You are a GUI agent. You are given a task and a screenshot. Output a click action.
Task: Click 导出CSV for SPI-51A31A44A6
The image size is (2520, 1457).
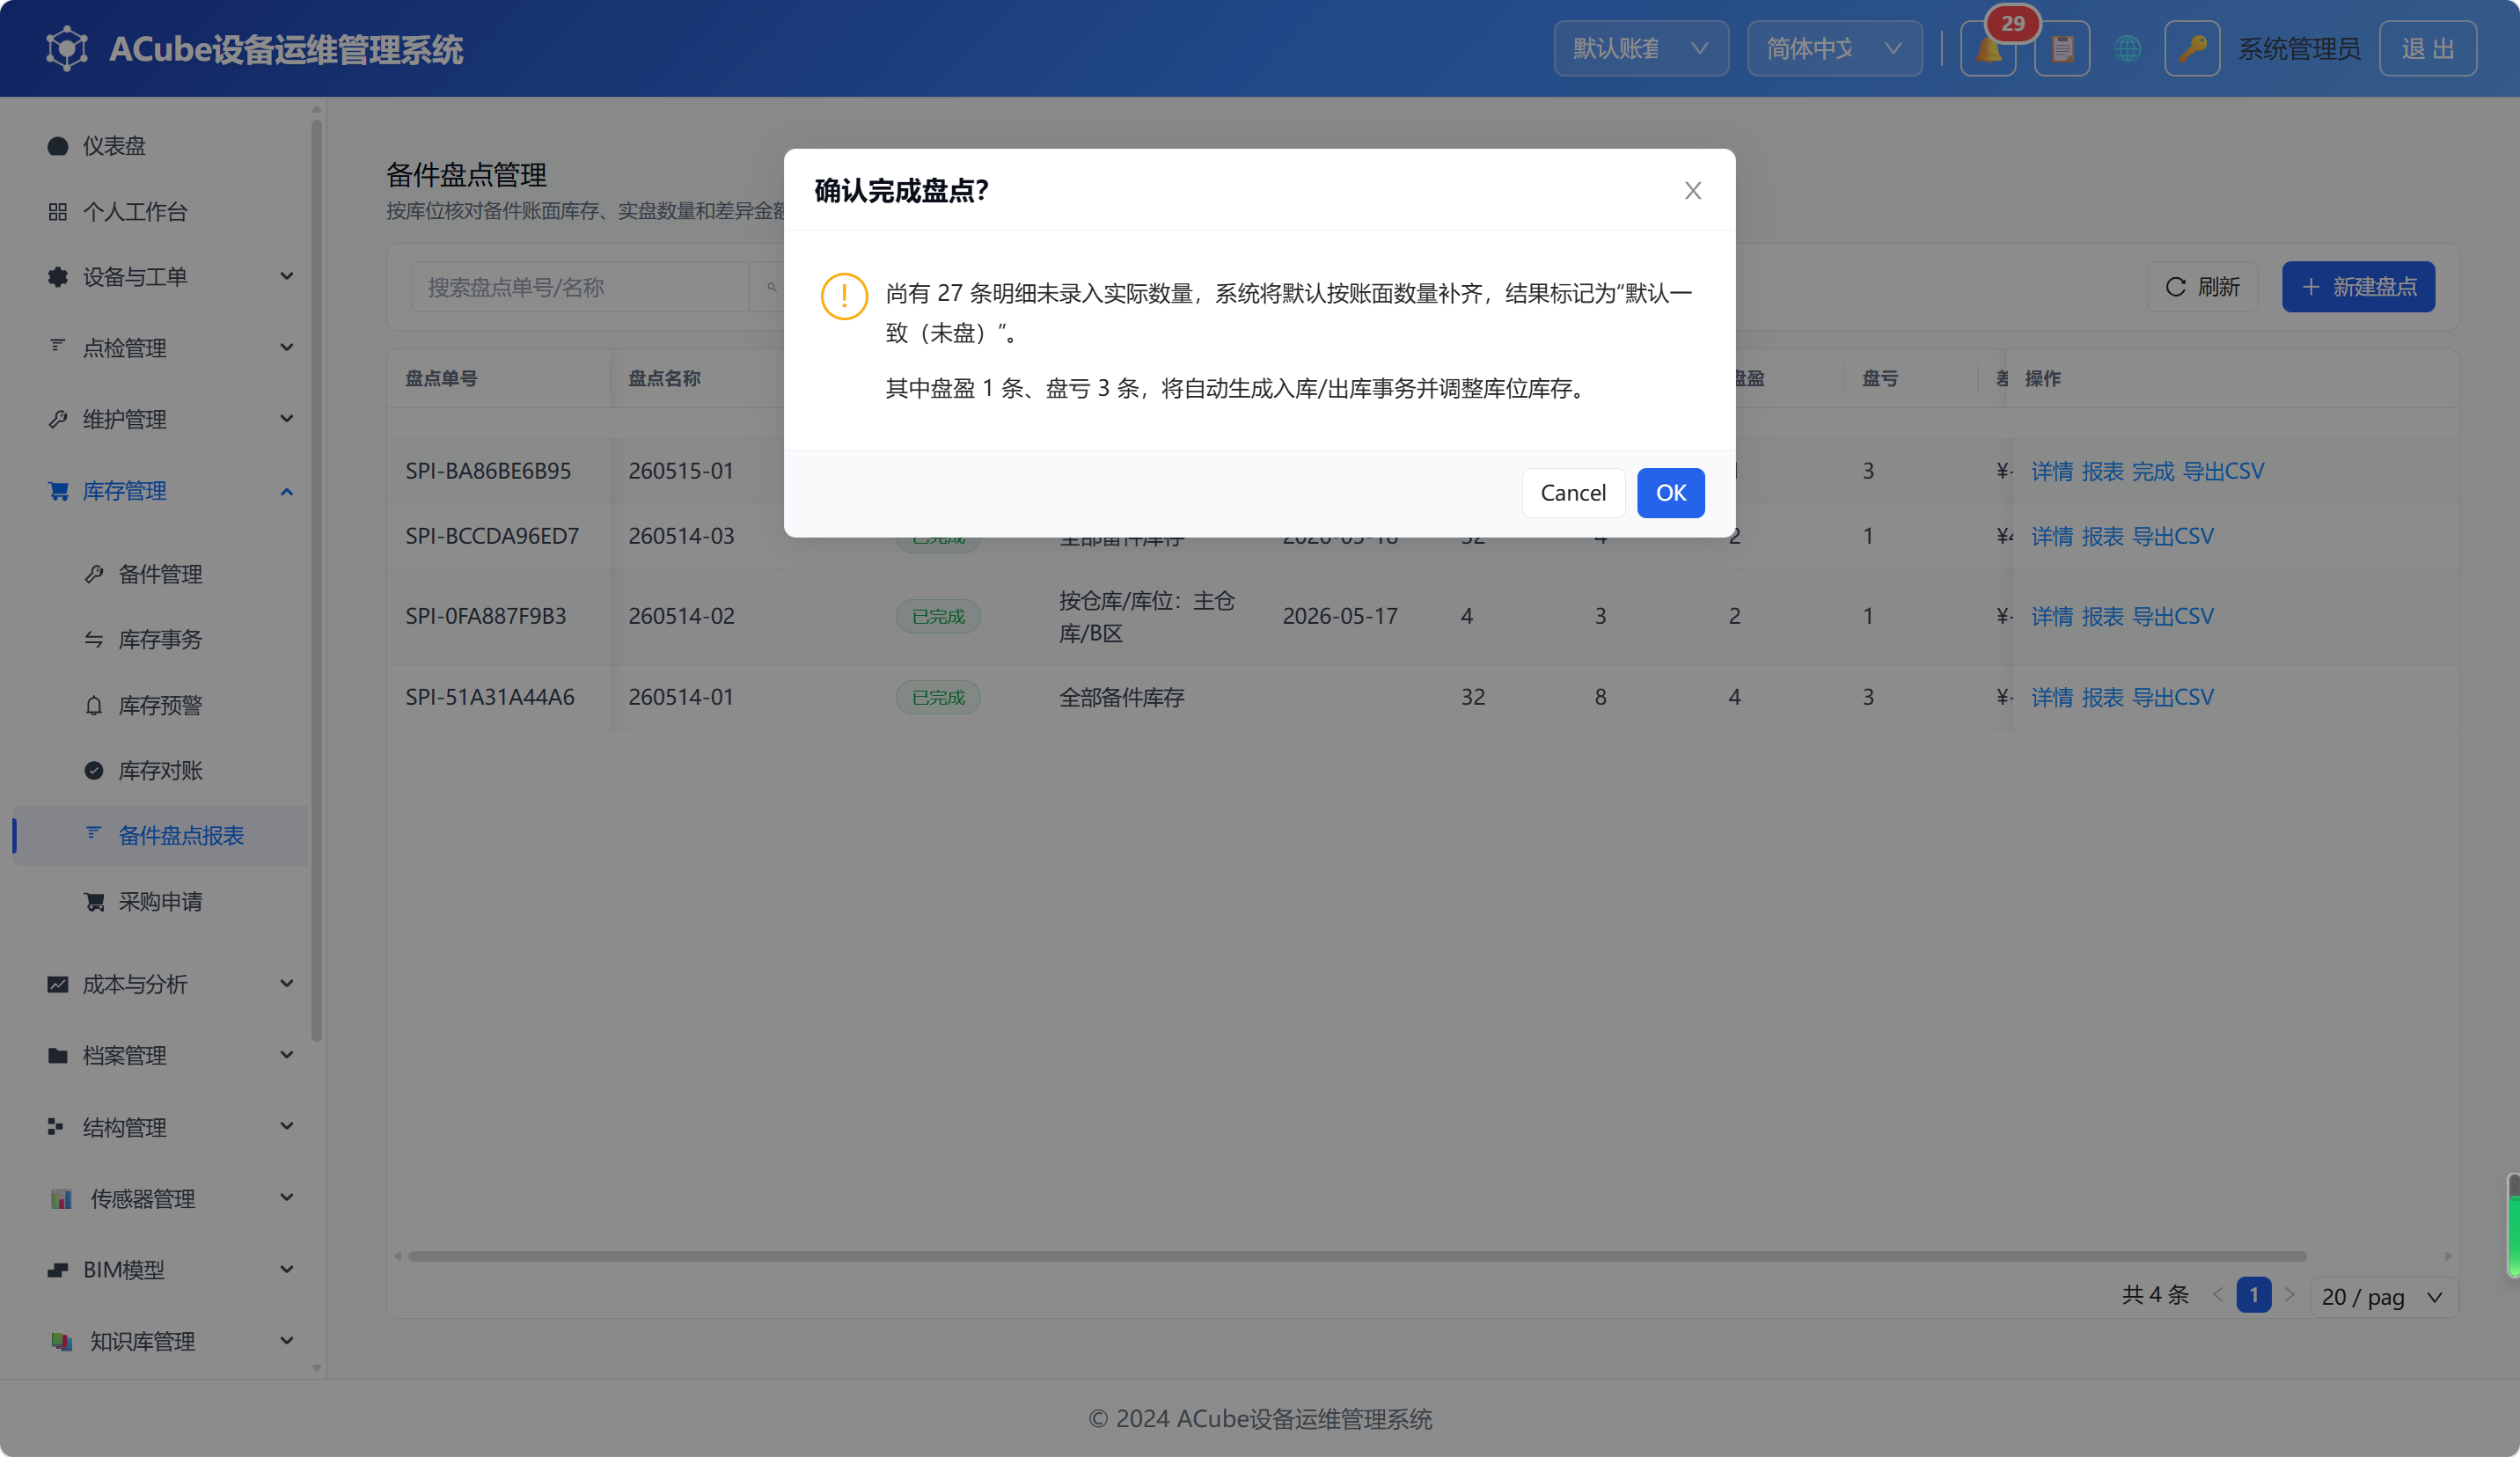click(2173, 697)
